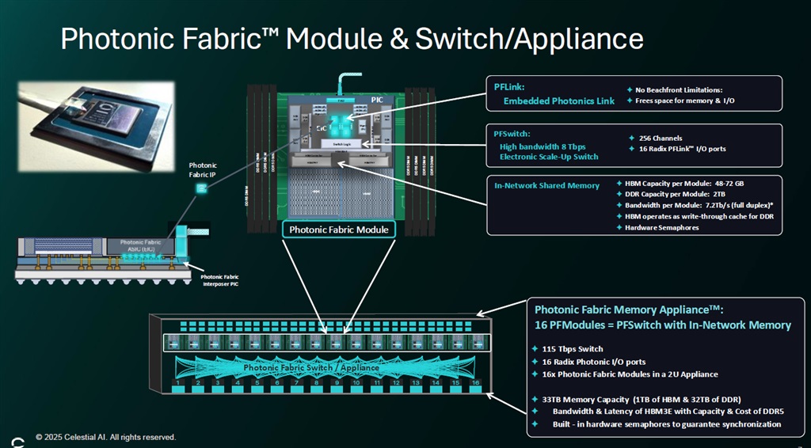Click the glowing Photonic Fabric IP chip icon
The height and width of the screenshot is (448, 811).
200,188
